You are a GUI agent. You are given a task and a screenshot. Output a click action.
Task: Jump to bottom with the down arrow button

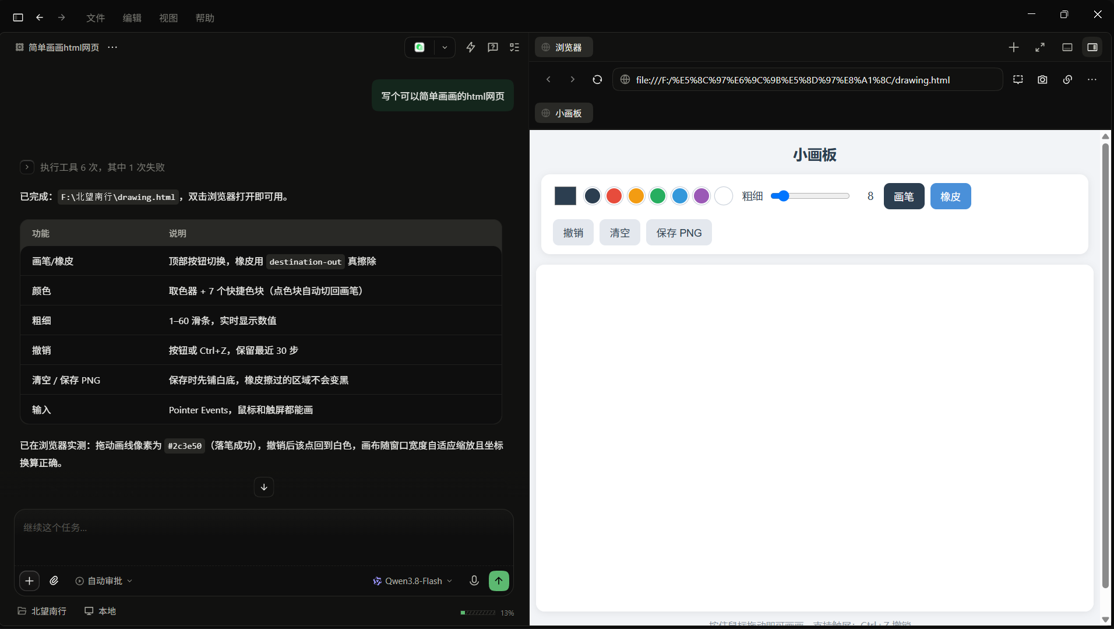[264, 487]
